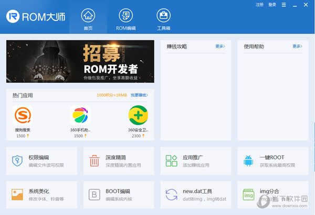Click 编辑系统内核 description
The image size is (315, 215).
(x=119, y=199)
